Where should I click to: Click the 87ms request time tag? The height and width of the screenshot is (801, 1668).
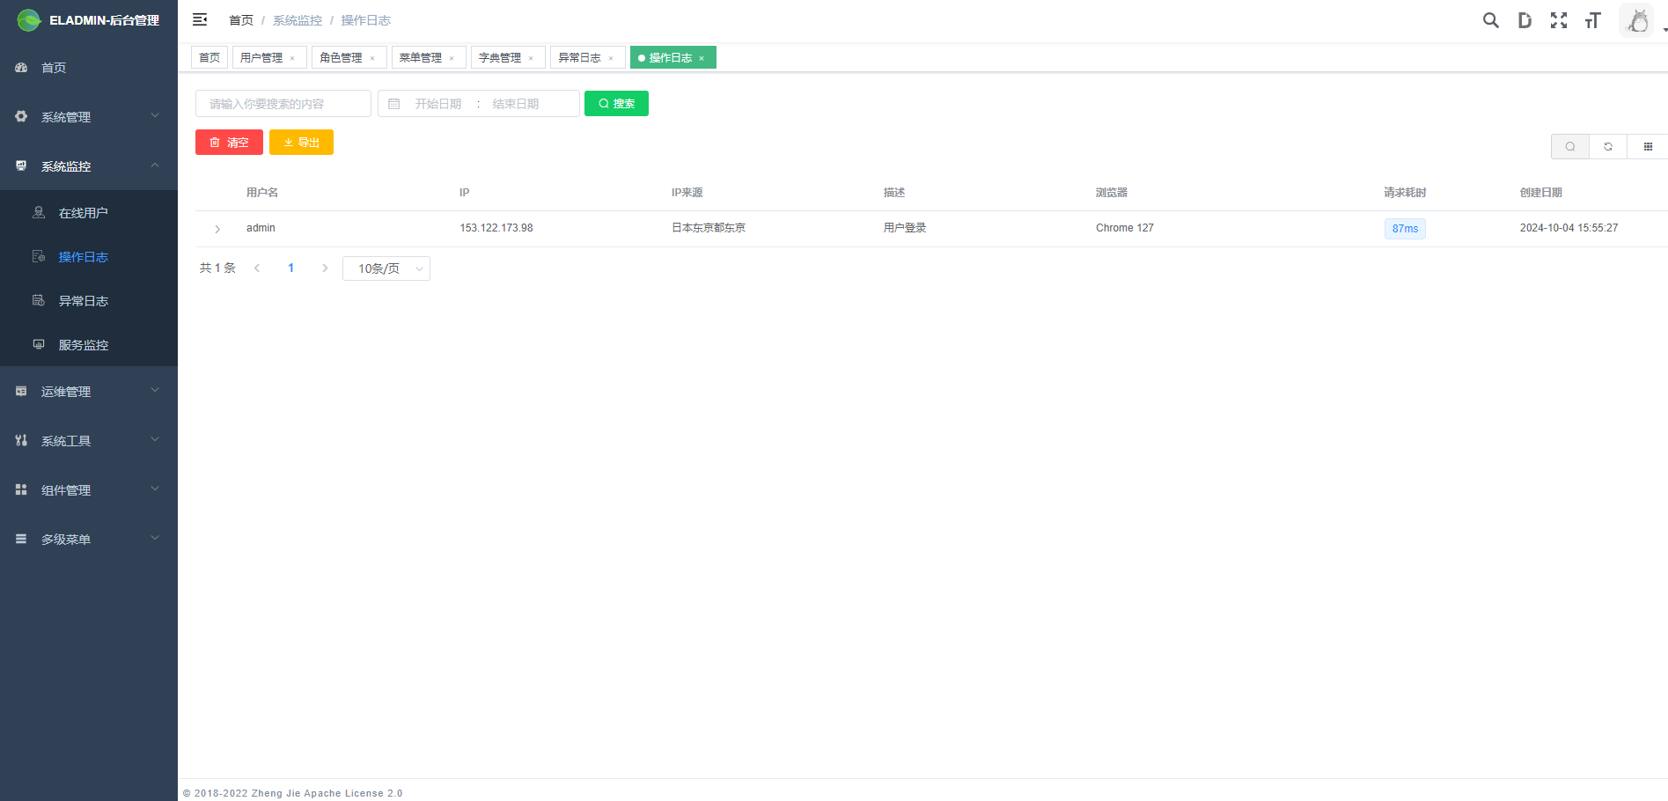tap(1405, 229)
